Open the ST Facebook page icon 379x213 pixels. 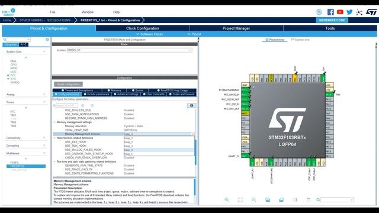pos(330,12)
